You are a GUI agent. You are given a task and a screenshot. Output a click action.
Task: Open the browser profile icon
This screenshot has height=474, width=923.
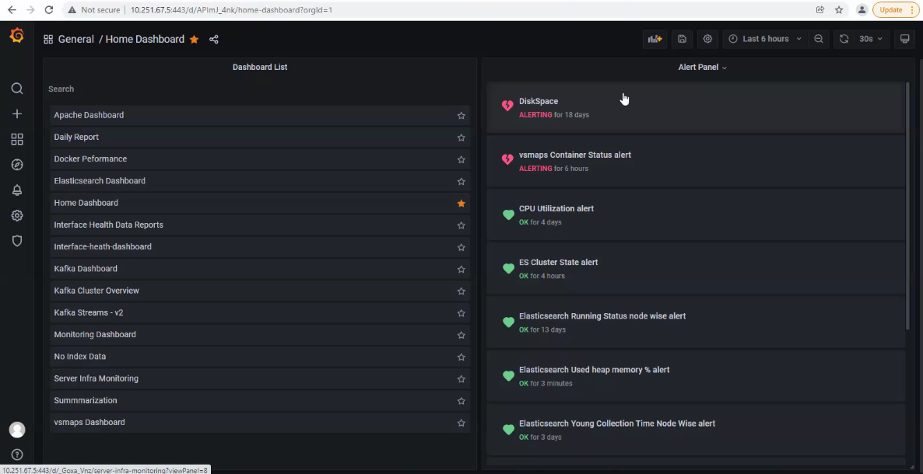(862, 10)
